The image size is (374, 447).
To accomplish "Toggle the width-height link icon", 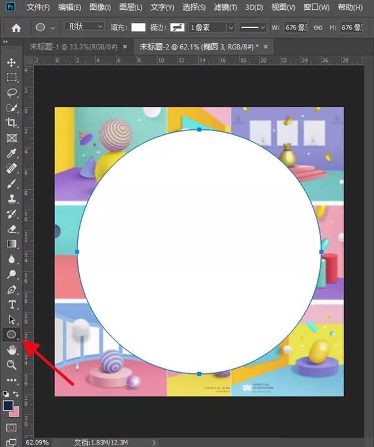I will click(x=318, y=28).
